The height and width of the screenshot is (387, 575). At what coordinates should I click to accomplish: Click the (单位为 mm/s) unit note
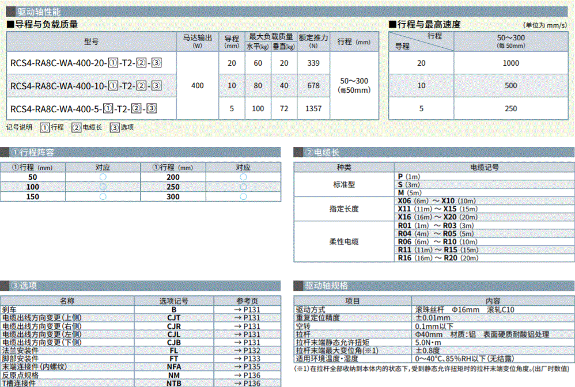pyautogui.click(x=544, y=25)
